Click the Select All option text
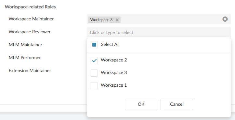235x120 pixels. 110,44
